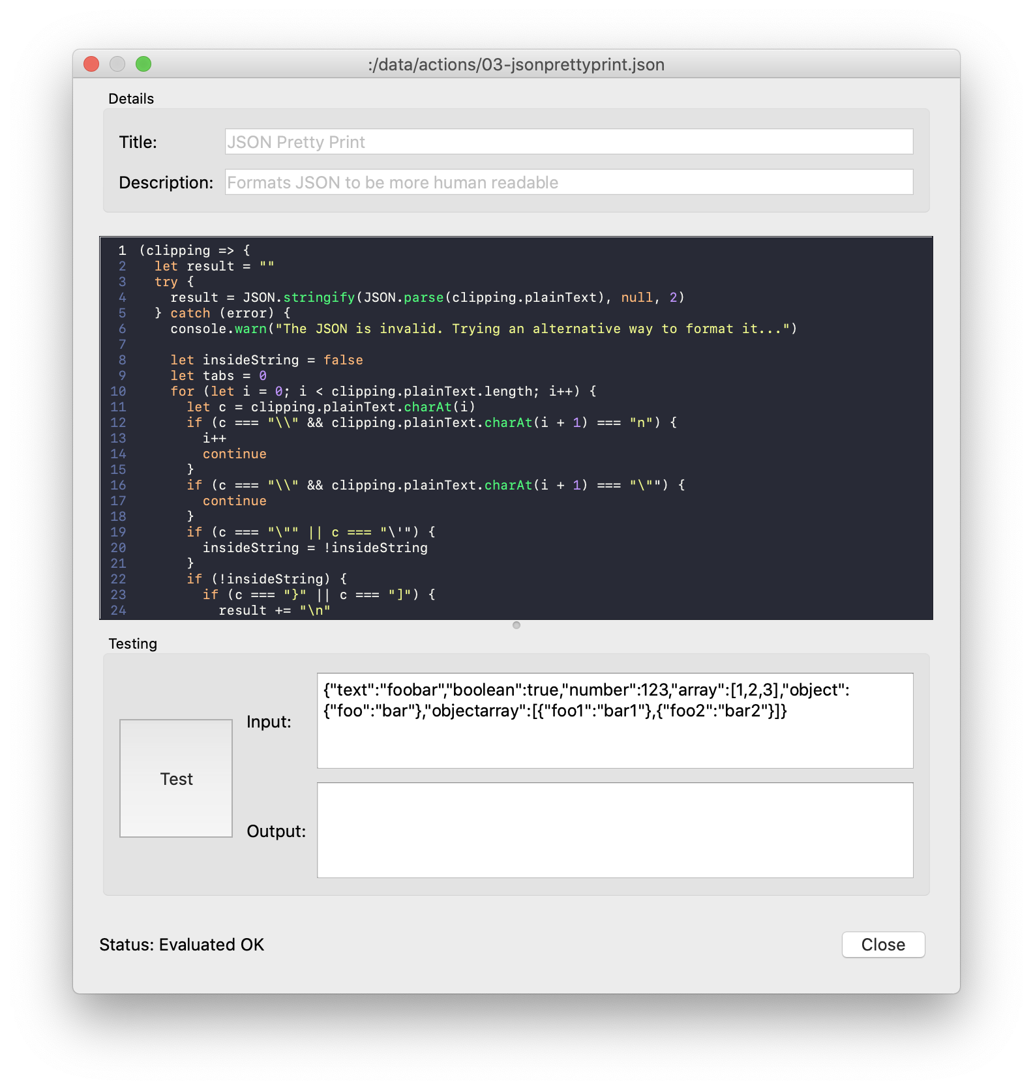This screenshot has width=1033, height=1090.
Task: Click the Close button
Action: tap(883, 945)
